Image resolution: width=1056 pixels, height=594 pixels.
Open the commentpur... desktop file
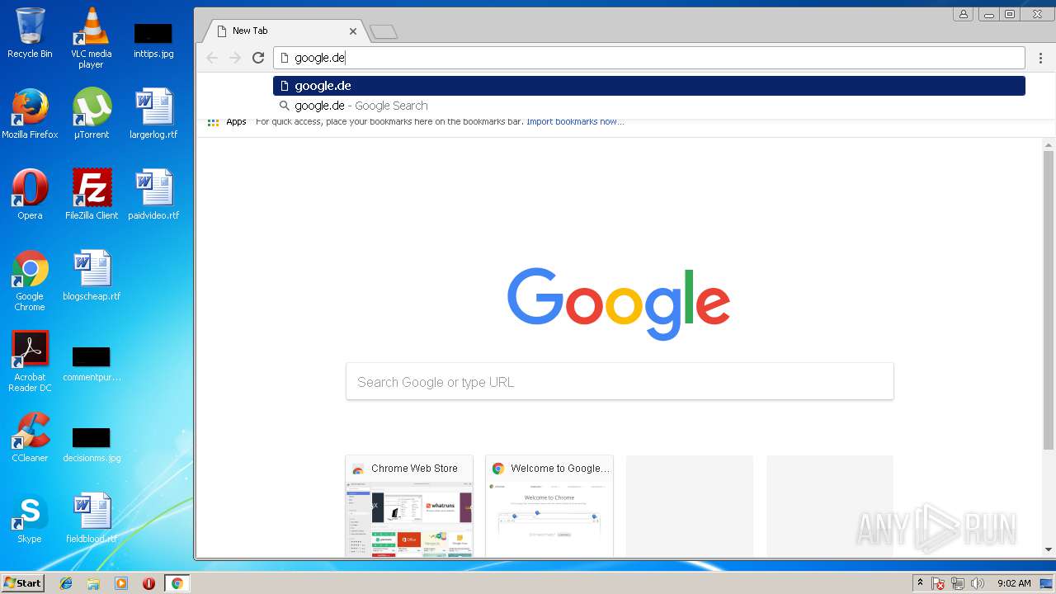[92, 364]
